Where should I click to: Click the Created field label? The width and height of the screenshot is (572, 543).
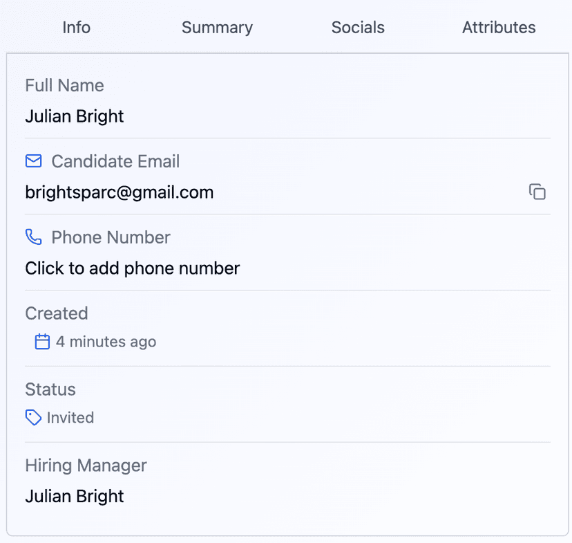pyautogui.click(x=57, y=313)
